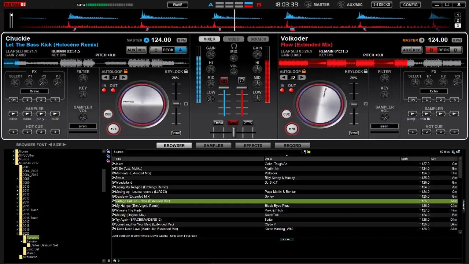Click the AUX/MIC knob in top bar
Viewport: 469px width, 264px height.
click(341, 4)
